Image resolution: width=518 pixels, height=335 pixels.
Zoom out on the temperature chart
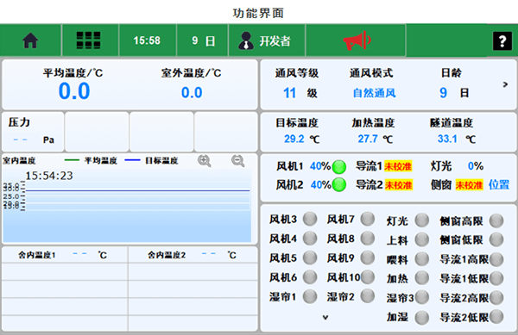238,161
